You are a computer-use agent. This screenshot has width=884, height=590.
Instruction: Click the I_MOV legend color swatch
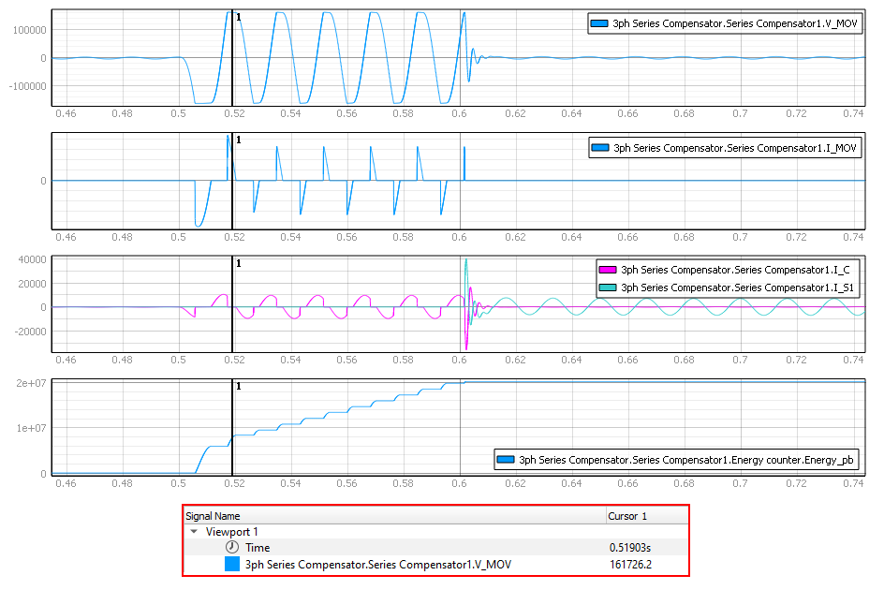[x=599, y=148]
